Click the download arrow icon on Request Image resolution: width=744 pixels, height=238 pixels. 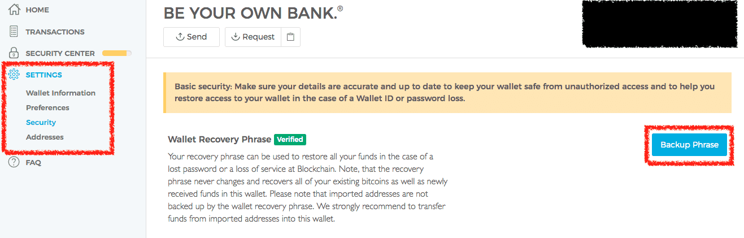[236, 37]
